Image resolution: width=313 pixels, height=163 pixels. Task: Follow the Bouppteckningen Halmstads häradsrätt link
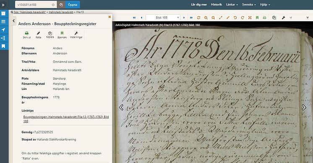point(66,119)
